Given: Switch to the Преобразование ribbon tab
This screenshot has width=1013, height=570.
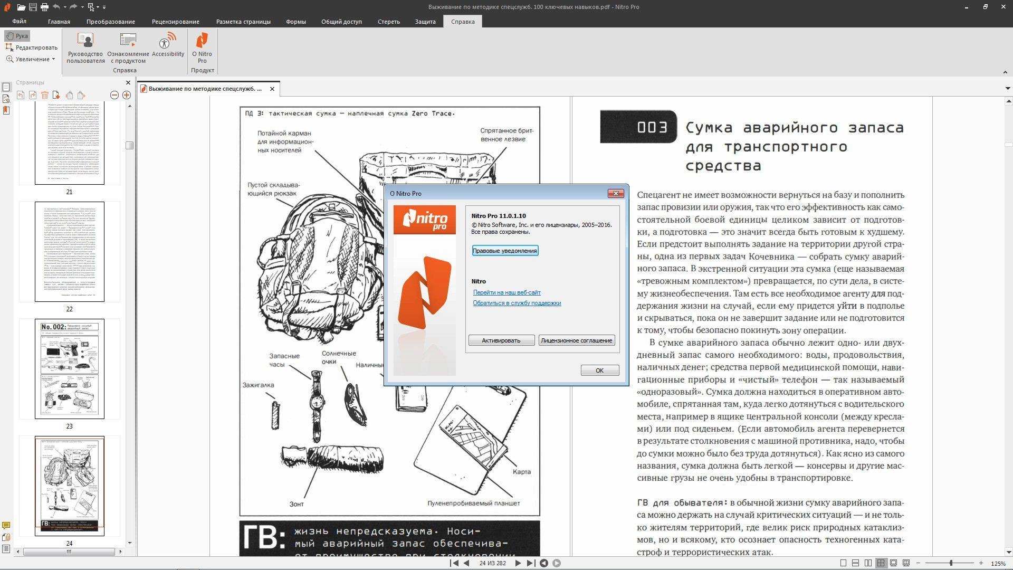Looking at the screenshot, I should click(x=111, y=22).
